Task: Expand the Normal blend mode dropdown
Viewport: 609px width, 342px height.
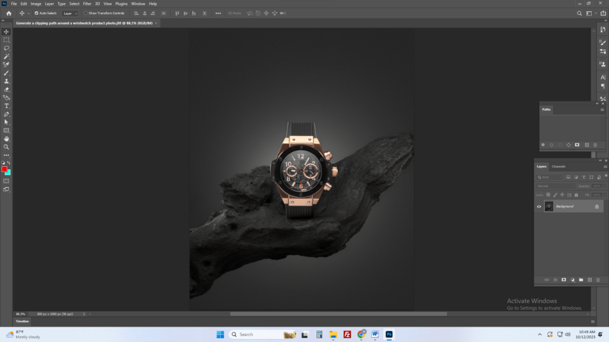Action: pyautogui.click(x=556, y=186)
